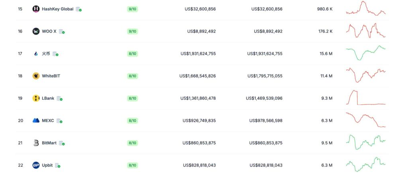Image resolution: width=408 pixels, height=173 pixels.
Task: Open the Upbit exchange link
Action: (47, 165)
